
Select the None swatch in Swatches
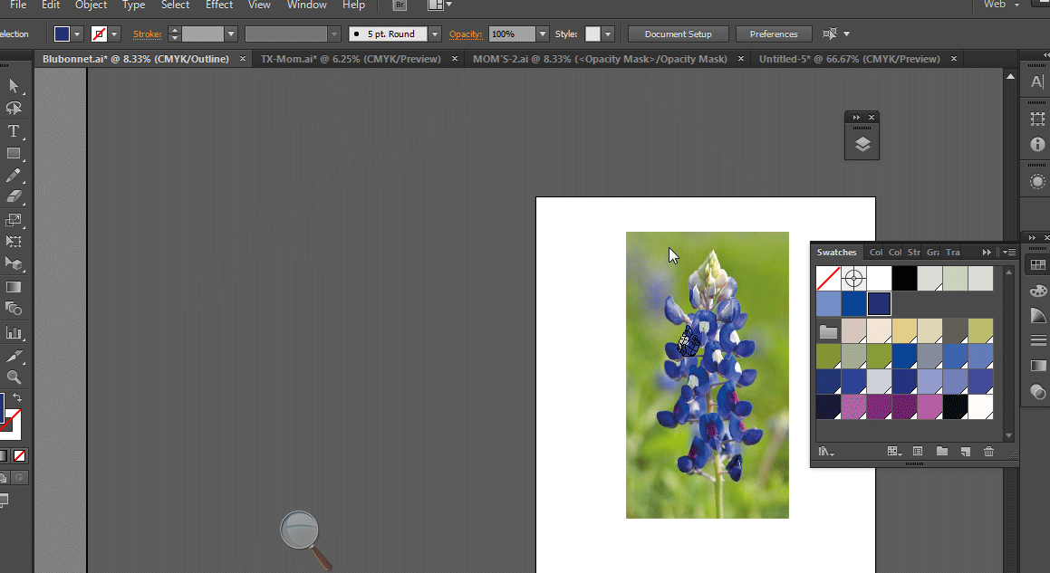coord(828,278)
